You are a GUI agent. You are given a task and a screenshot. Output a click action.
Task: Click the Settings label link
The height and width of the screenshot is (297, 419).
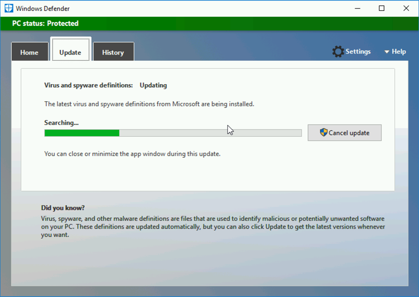click(x=358, y=51)
